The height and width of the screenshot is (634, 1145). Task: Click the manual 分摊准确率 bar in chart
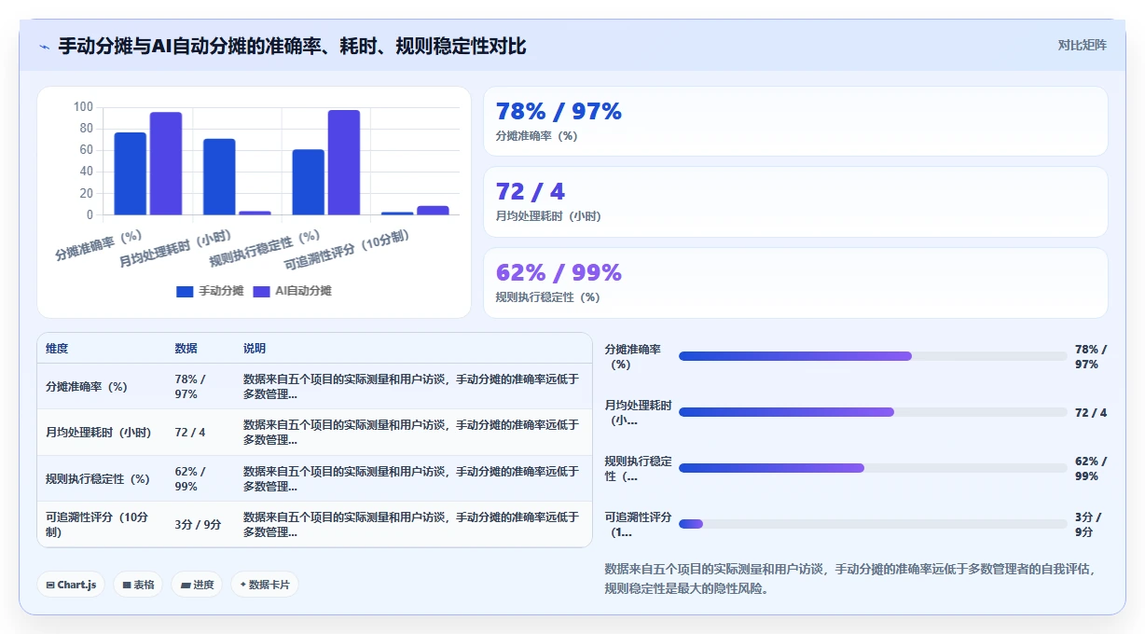(131, 173)
